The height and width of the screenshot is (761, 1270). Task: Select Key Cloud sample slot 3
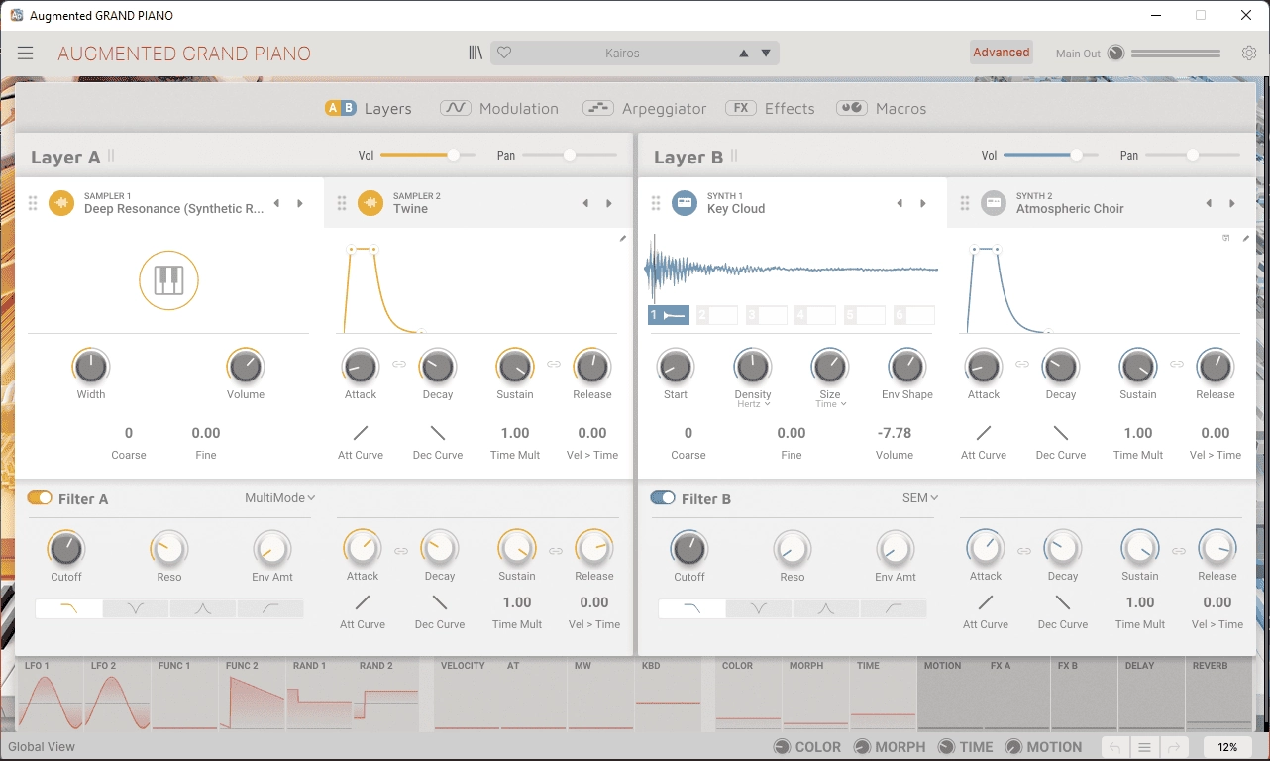click(767, 315)
